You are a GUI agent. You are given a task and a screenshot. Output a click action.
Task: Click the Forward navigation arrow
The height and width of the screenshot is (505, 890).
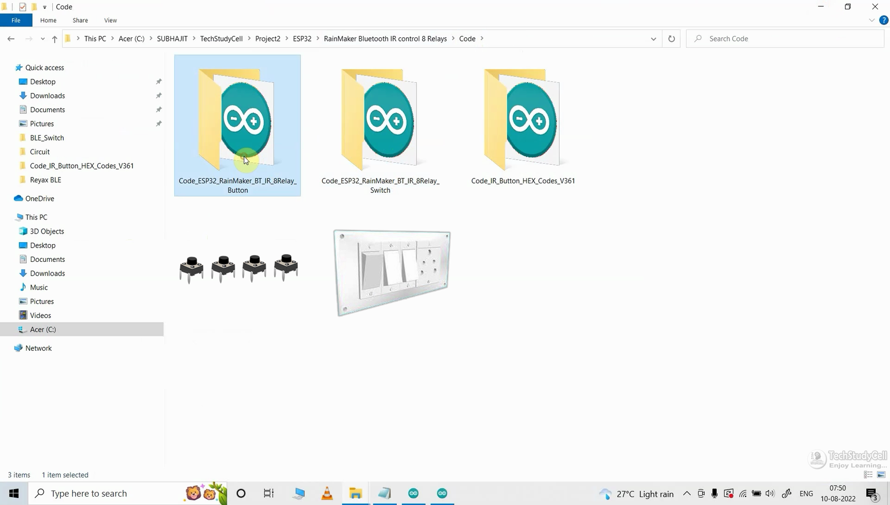click(x=29, y=38)
